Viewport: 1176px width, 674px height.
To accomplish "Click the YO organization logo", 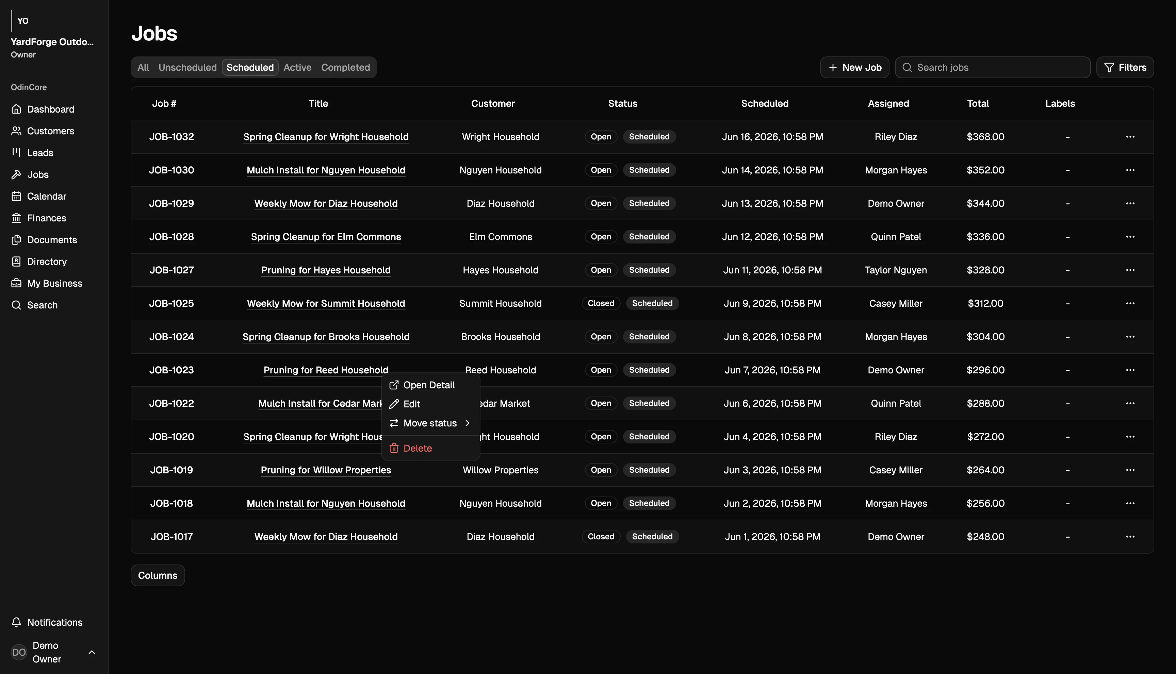I will click(x=23, y=21).
